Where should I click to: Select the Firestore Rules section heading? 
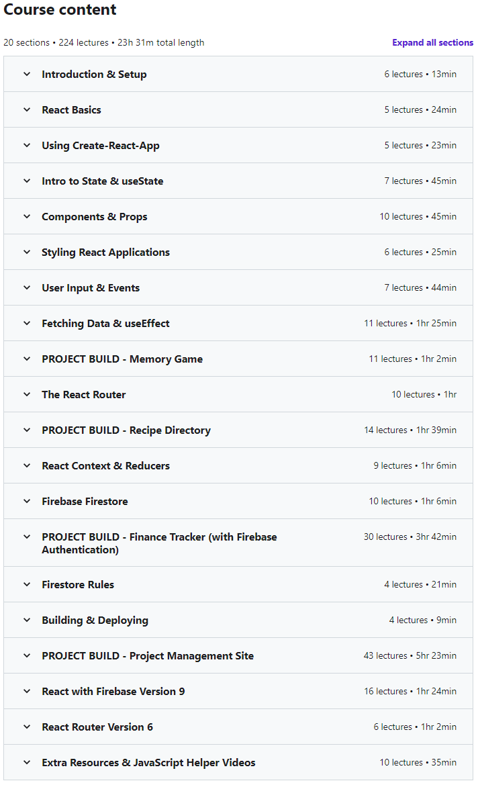point(78,584)
